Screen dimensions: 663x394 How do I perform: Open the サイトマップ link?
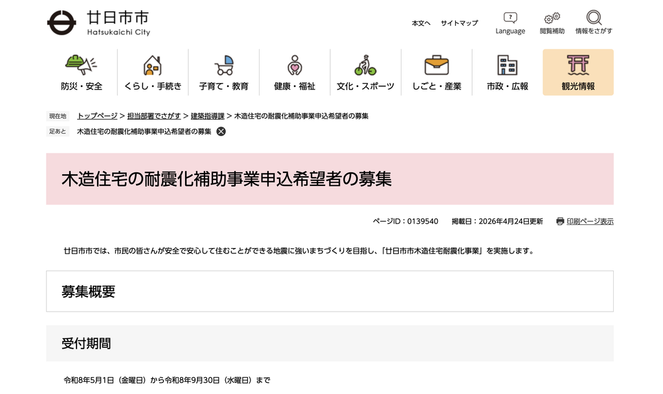click(x=459, y=23)
